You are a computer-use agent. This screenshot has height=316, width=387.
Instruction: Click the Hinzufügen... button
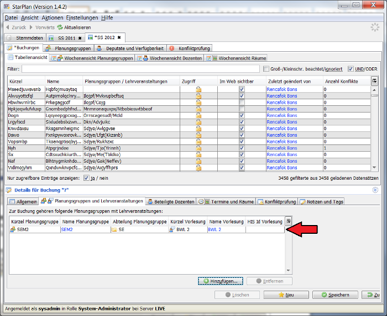[x=221, y=281]
